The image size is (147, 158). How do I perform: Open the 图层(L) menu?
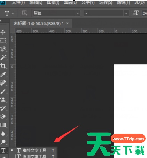(70, 2)
